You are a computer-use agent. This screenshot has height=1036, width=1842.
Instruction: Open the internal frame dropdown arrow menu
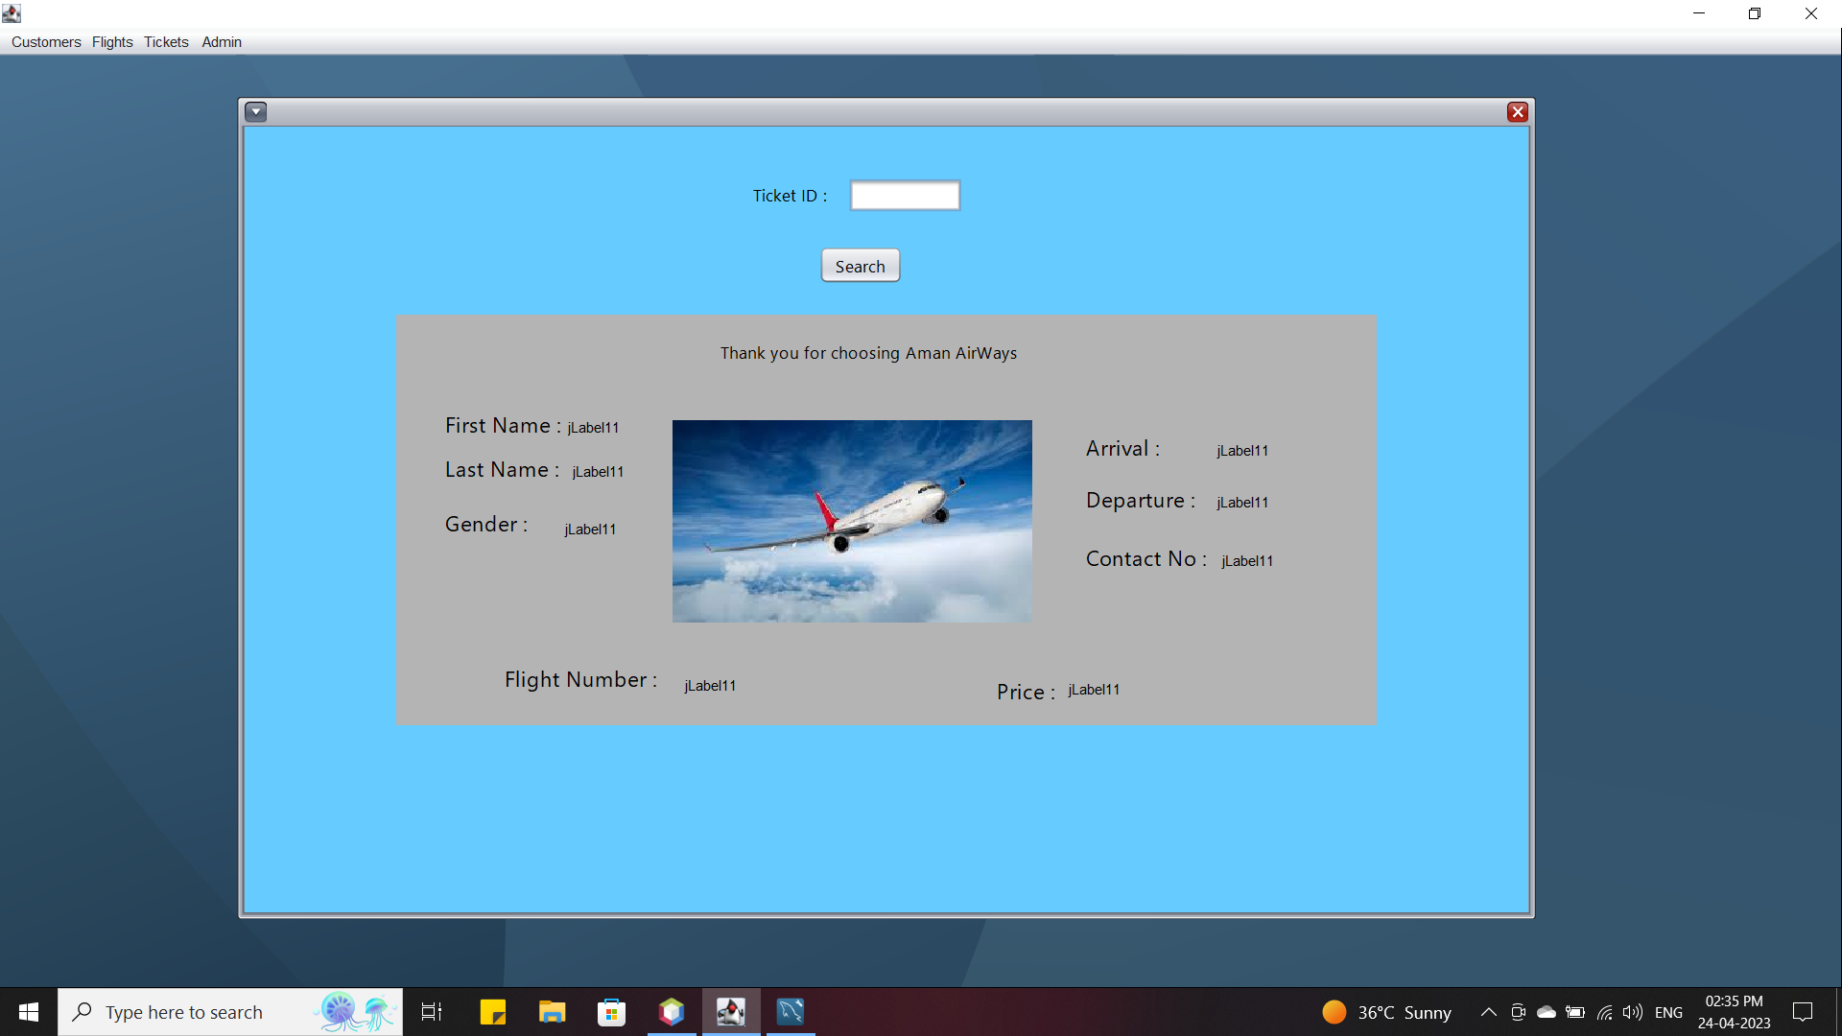click(255, 112)
